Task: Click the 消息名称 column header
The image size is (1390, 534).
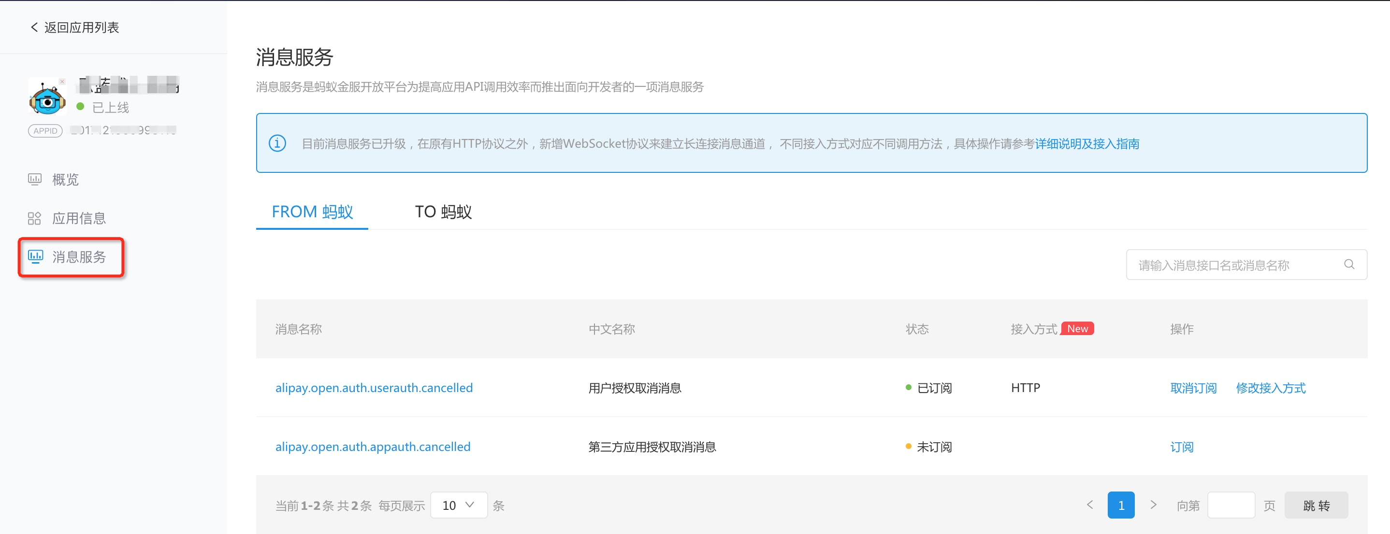Action: (298, 329)
